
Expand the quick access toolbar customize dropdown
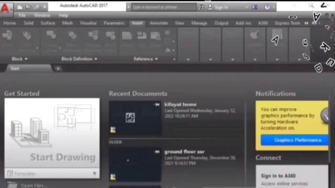[x=44, y=7]
